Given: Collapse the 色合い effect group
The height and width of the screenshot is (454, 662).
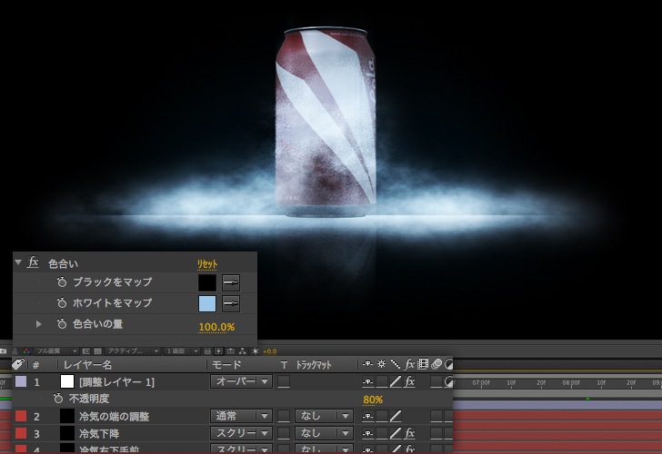Looking at the screenshot, I should click(x=18, y=262).
